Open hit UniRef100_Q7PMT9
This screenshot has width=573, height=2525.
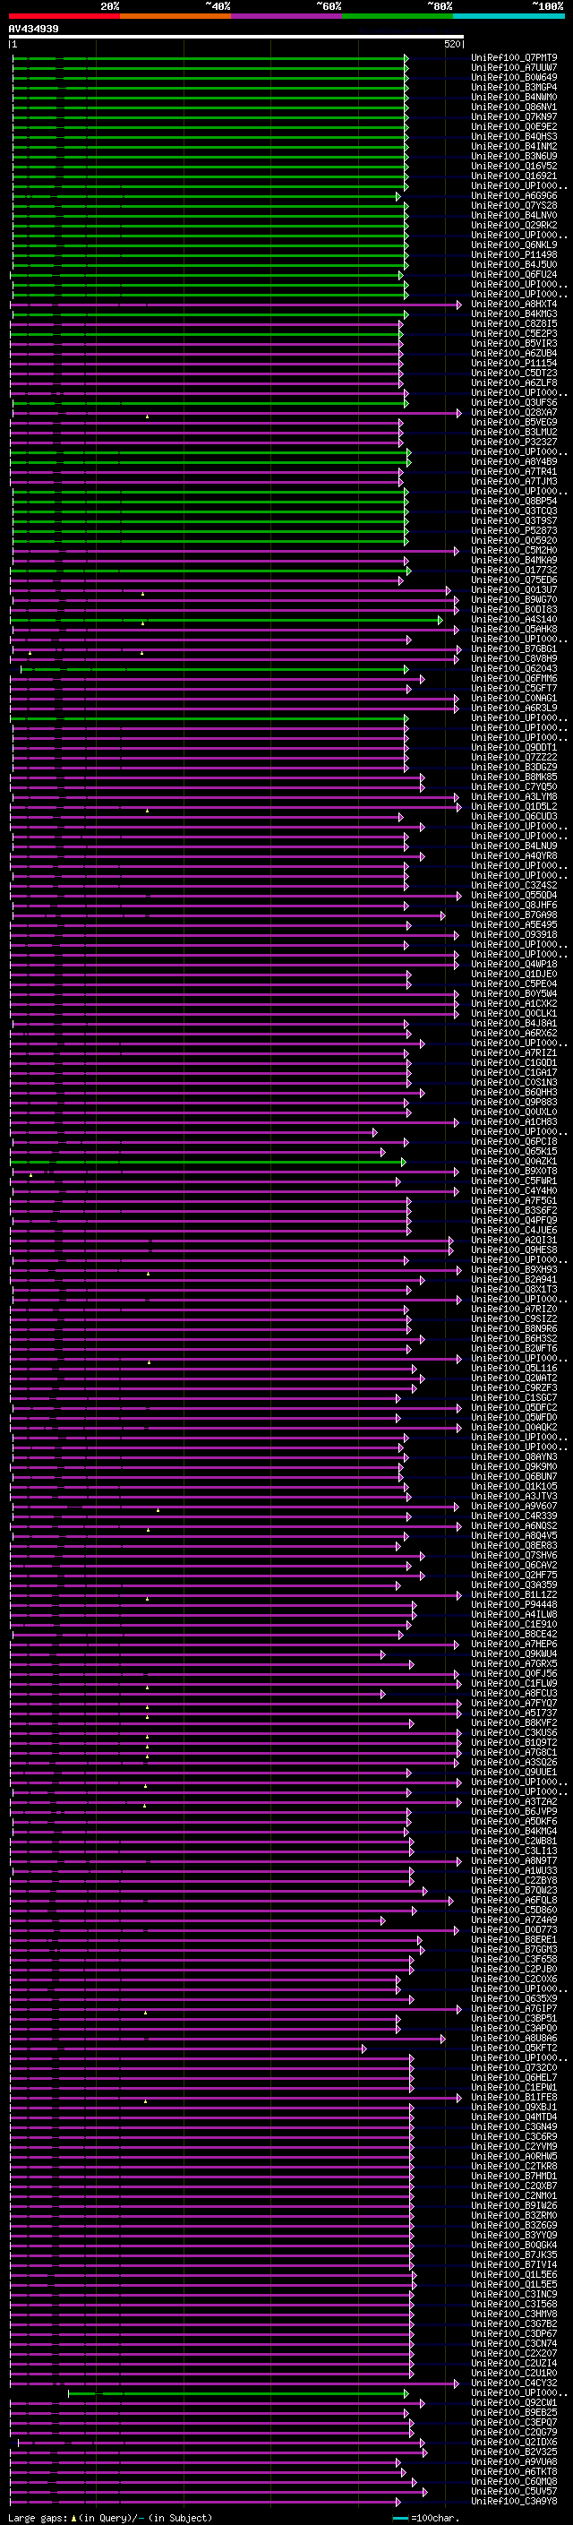[514, 58]
